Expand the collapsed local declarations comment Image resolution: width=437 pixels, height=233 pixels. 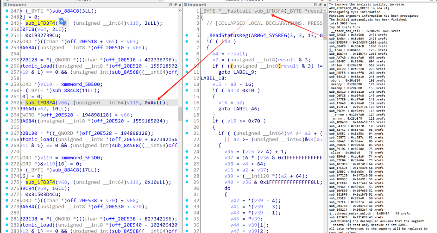[x=264, y=23]
